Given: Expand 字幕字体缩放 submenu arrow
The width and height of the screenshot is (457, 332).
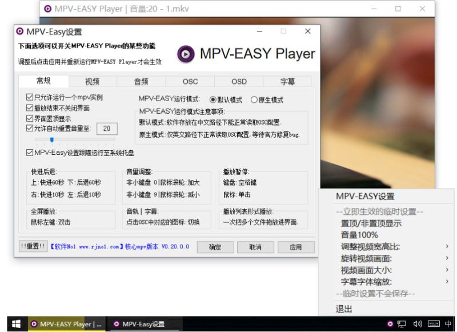Looking at the screenshot, I should pos(447,282).
